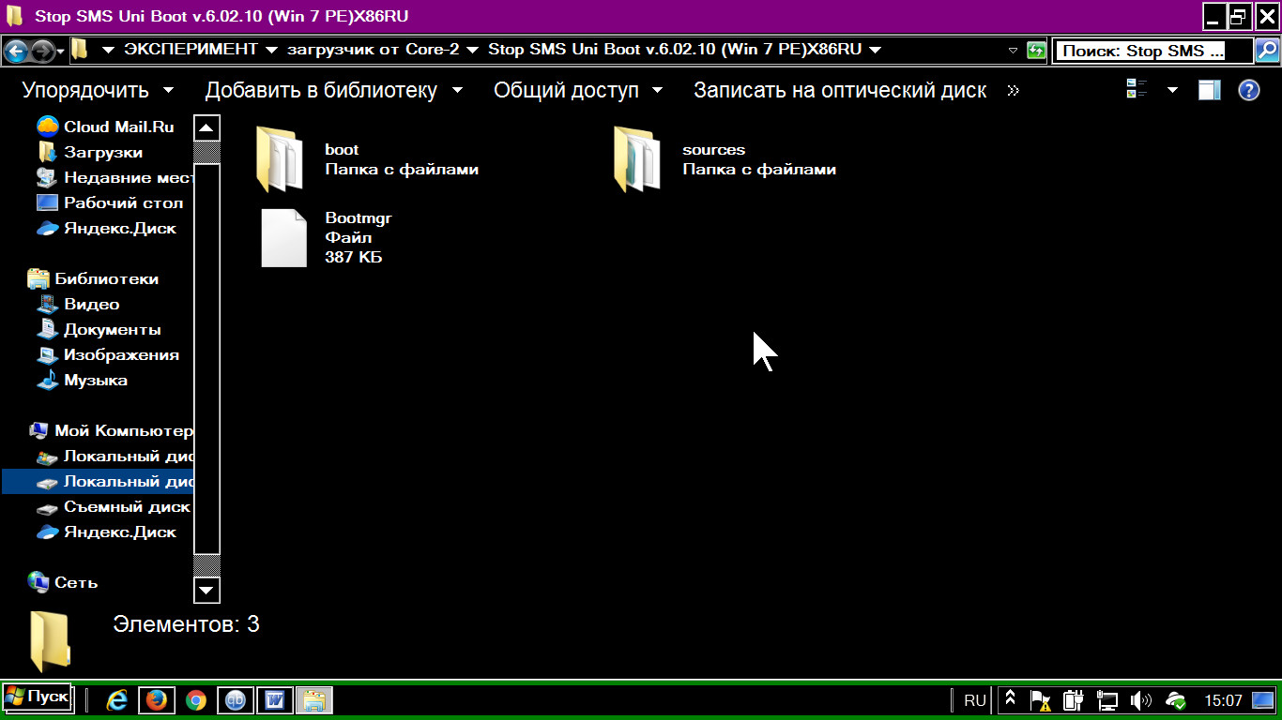Show more toolbar commands chevron
This screenshot has width=1282, height=720.
tap(1013, 91)
